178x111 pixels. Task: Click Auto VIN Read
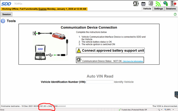pyautogui.click(x=100, y=76)
